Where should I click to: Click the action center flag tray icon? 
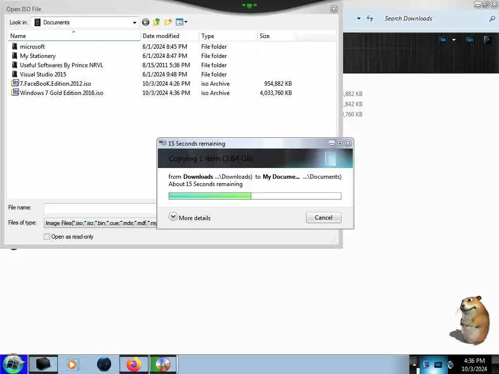point(426,364)
